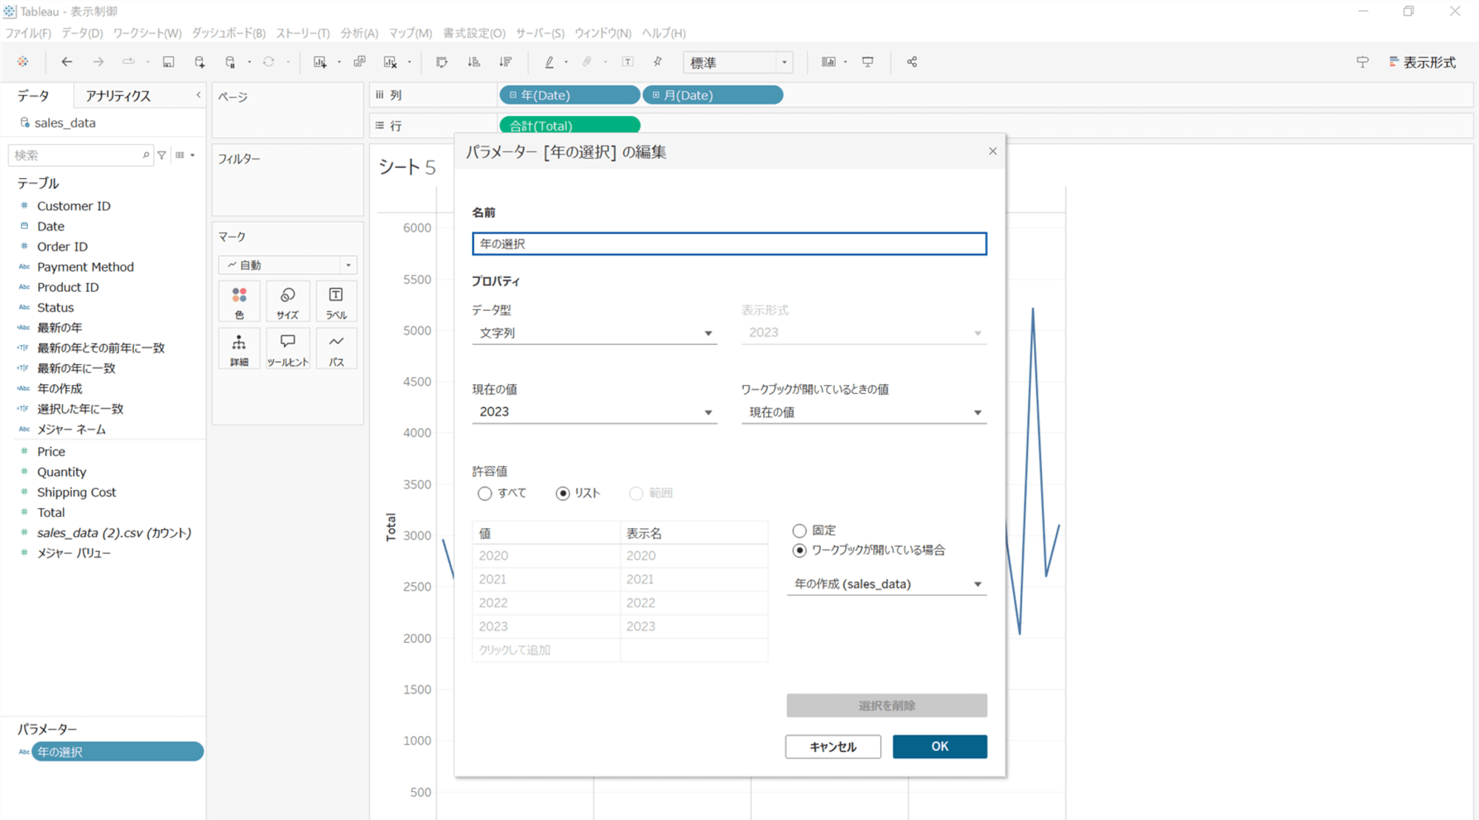Switch to the データ pane tab
The width and height of the screenshot is (1479, 820).
[x=33, y=96]
